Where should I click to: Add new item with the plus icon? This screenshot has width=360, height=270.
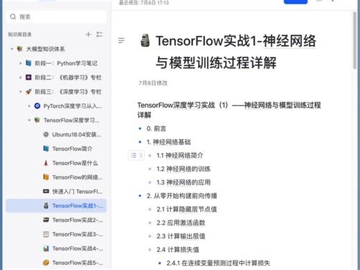coord(89,35)
